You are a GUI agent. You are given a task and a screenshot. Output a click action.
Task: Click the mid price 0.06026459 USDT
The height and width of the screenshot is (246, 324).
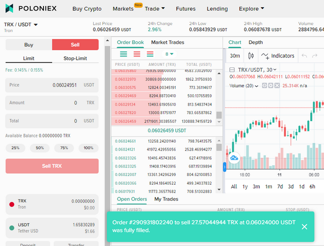click(x=167, y=131)
